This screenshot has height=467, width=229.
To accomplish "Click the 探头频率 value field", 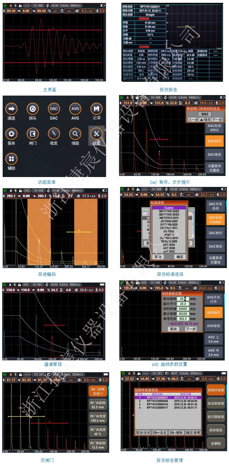I will coord(183,299).
